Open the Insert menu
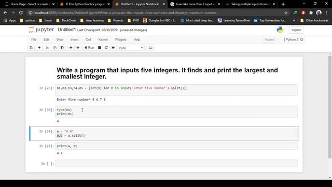The image size is (332, 187). click(x=75, y=39)
